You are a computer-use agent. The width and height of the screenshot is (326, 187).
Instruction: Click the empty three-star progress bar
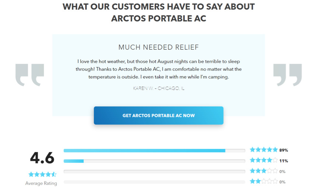pyautogui.click(x=154, y=172)
